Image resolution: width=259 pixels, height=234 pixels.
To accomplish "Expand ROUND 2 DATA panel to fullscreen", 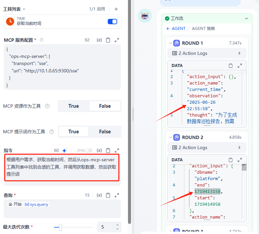I will (240, 160).
